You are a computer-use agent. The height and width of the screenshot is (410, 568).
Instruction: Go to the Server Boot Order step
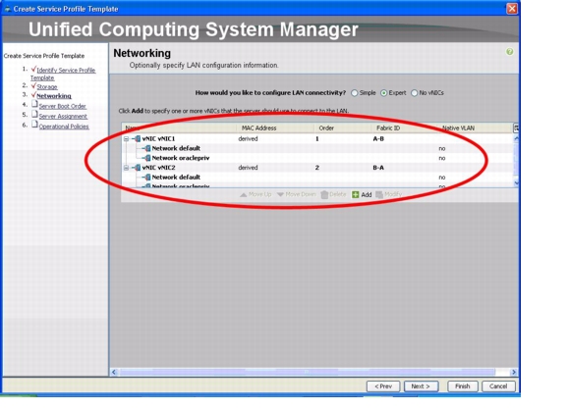click(62, 106)
